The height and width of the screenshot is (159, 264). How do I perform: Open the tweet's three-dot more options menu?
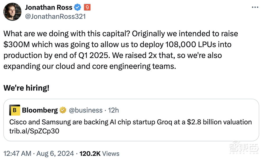coord(255,7)
